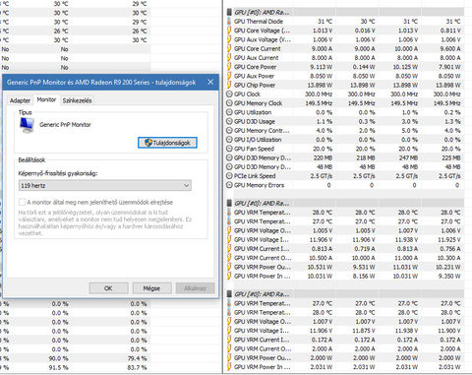Click the chip icon of the GPU header above GPU Thermal Diode
Viewport: 472px width, 375px height.
coord(229,12)
